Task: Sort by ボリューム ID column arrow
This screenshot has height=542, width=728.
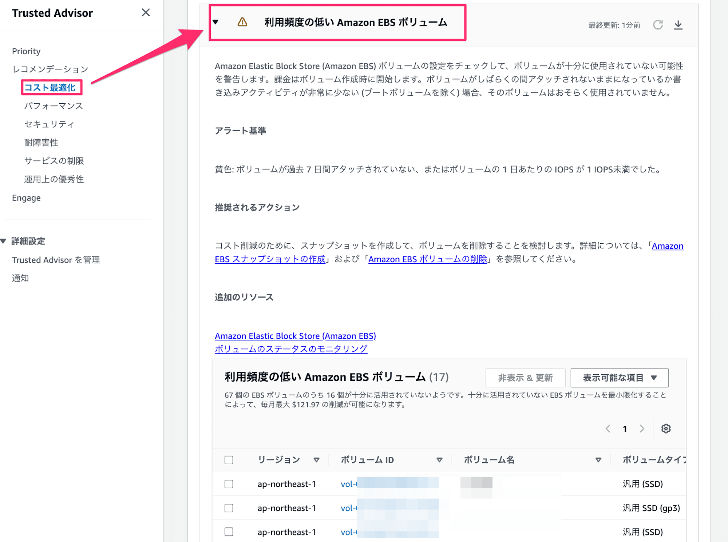Action: [439, 460]
